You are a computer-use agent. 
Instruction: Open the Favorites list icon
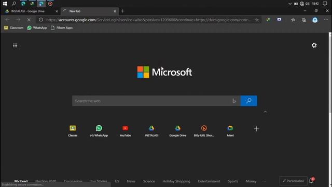click(x=293, y=20)
